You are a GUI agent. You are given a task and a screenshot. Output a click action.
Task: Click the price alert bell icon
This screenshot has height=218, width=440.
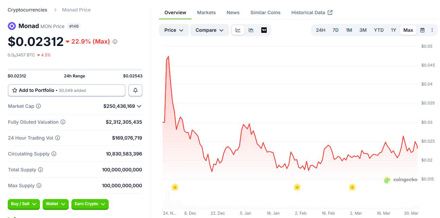135,90
